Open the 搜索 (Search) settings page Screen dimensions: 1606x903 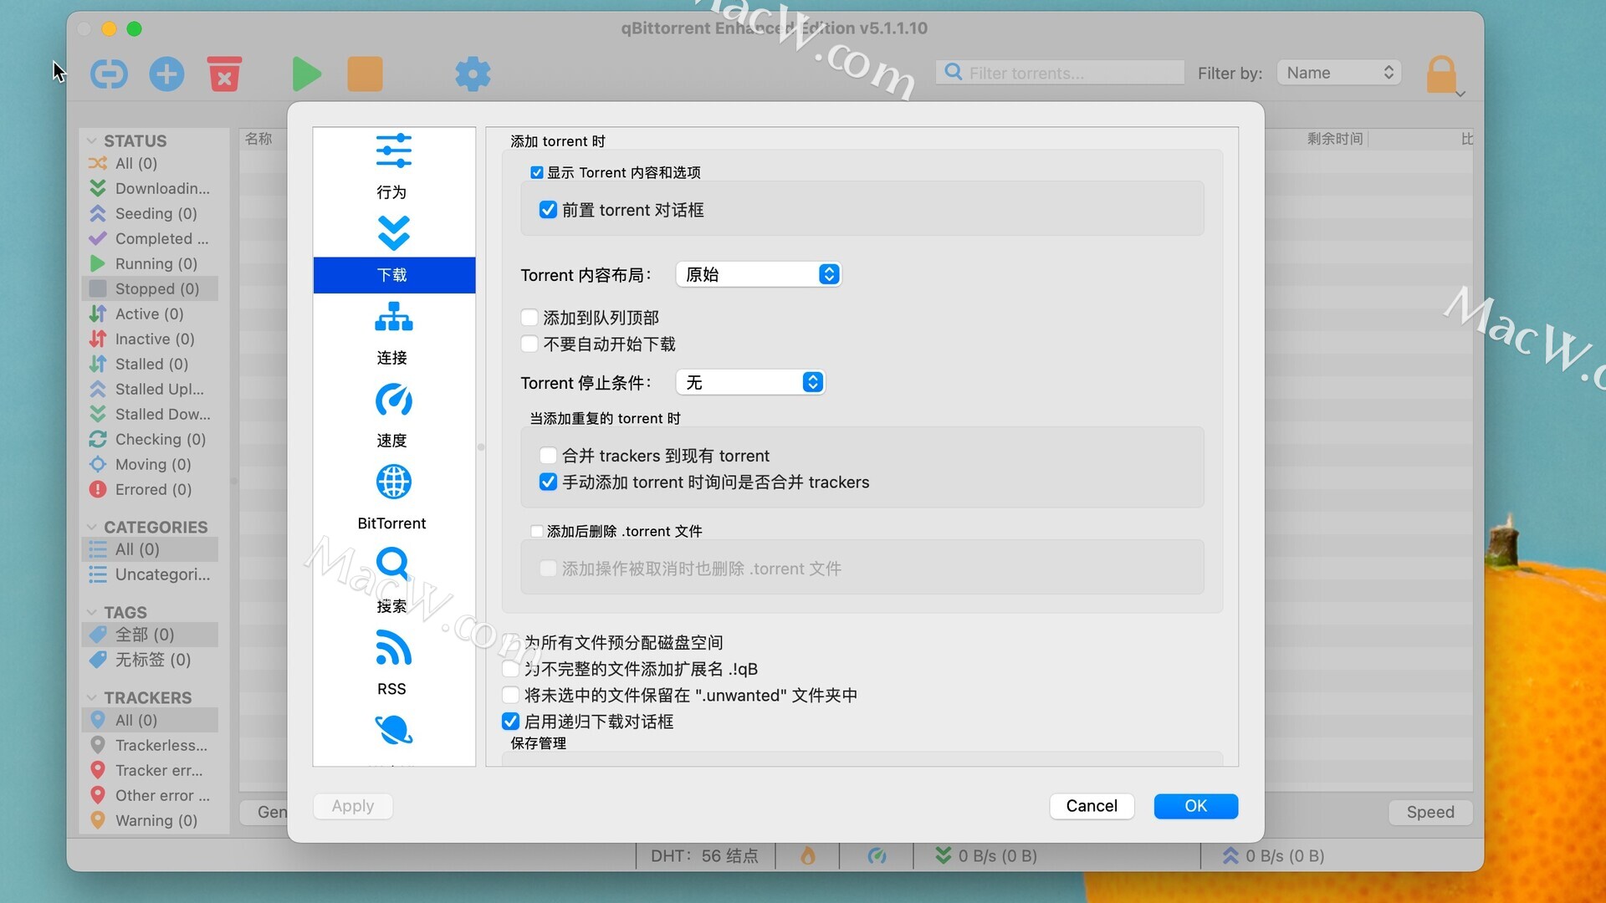point(392,582)
